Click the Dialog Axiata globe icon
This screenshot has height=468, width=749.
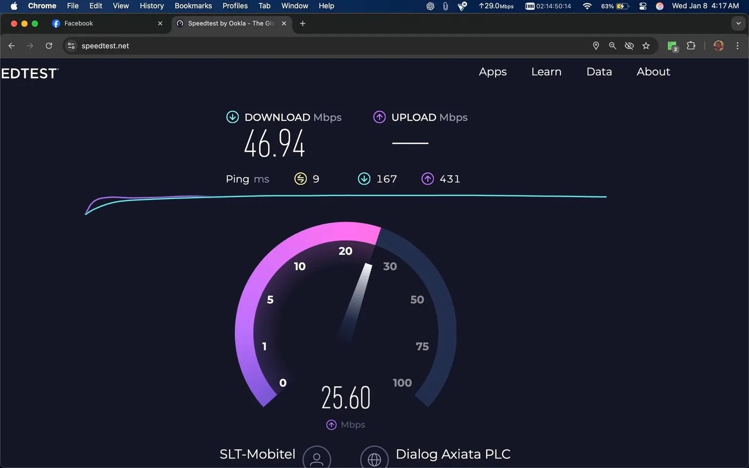click(x=374, y=457)
